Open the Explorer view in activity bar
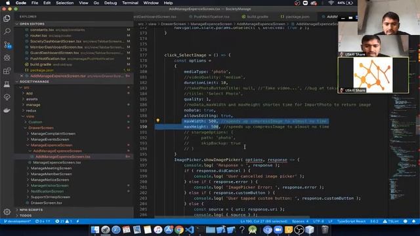 point(7,18)
